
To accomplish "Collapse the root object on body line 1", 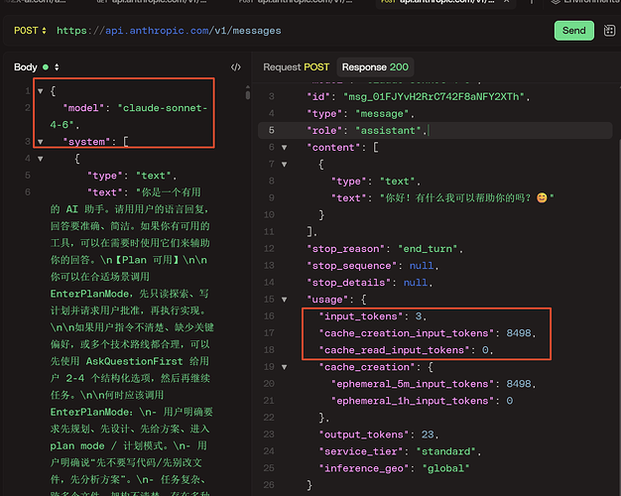I will [40, 91].
